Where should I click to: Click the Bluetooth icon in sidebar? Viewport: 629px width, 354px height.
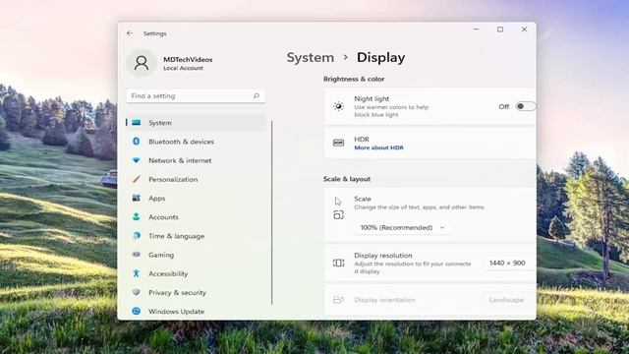pos(137,142)
